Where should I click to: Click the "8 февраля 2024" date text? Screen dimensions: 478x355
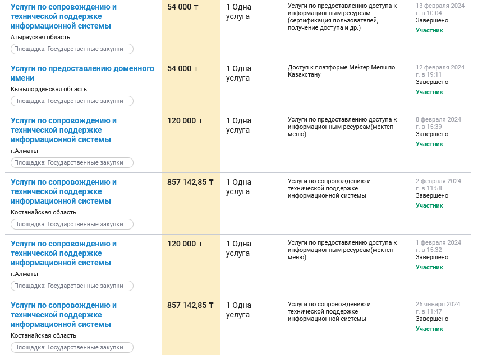(x=438, y=119)
